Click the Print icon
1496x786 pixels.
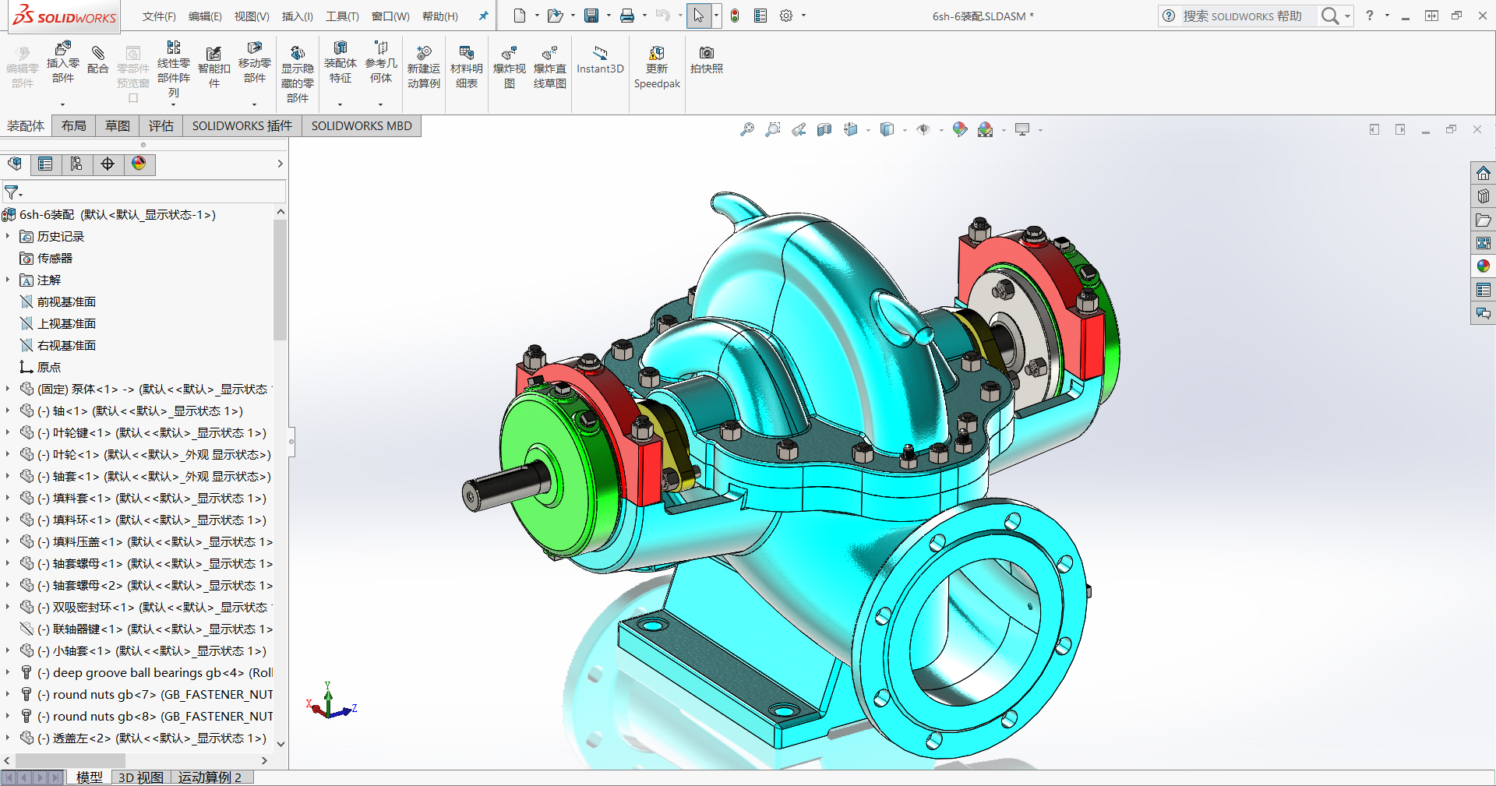627,16
